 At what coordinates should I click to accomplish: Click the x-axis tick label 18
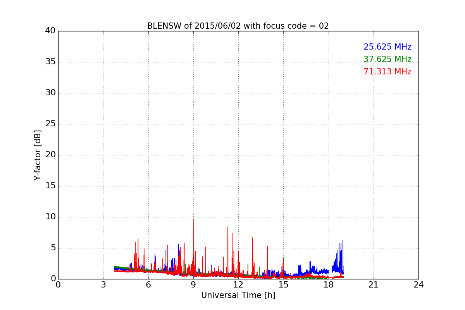[x=328, y=284]
